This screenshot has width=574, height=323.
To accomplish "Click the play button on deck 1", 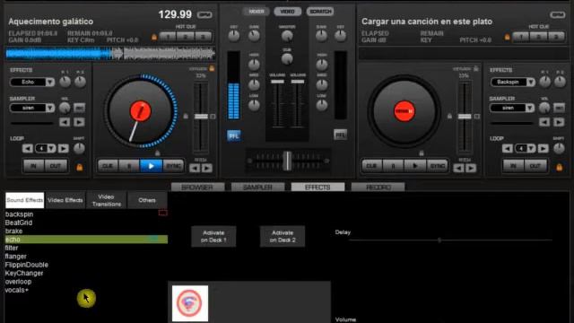I will [151, 166].
